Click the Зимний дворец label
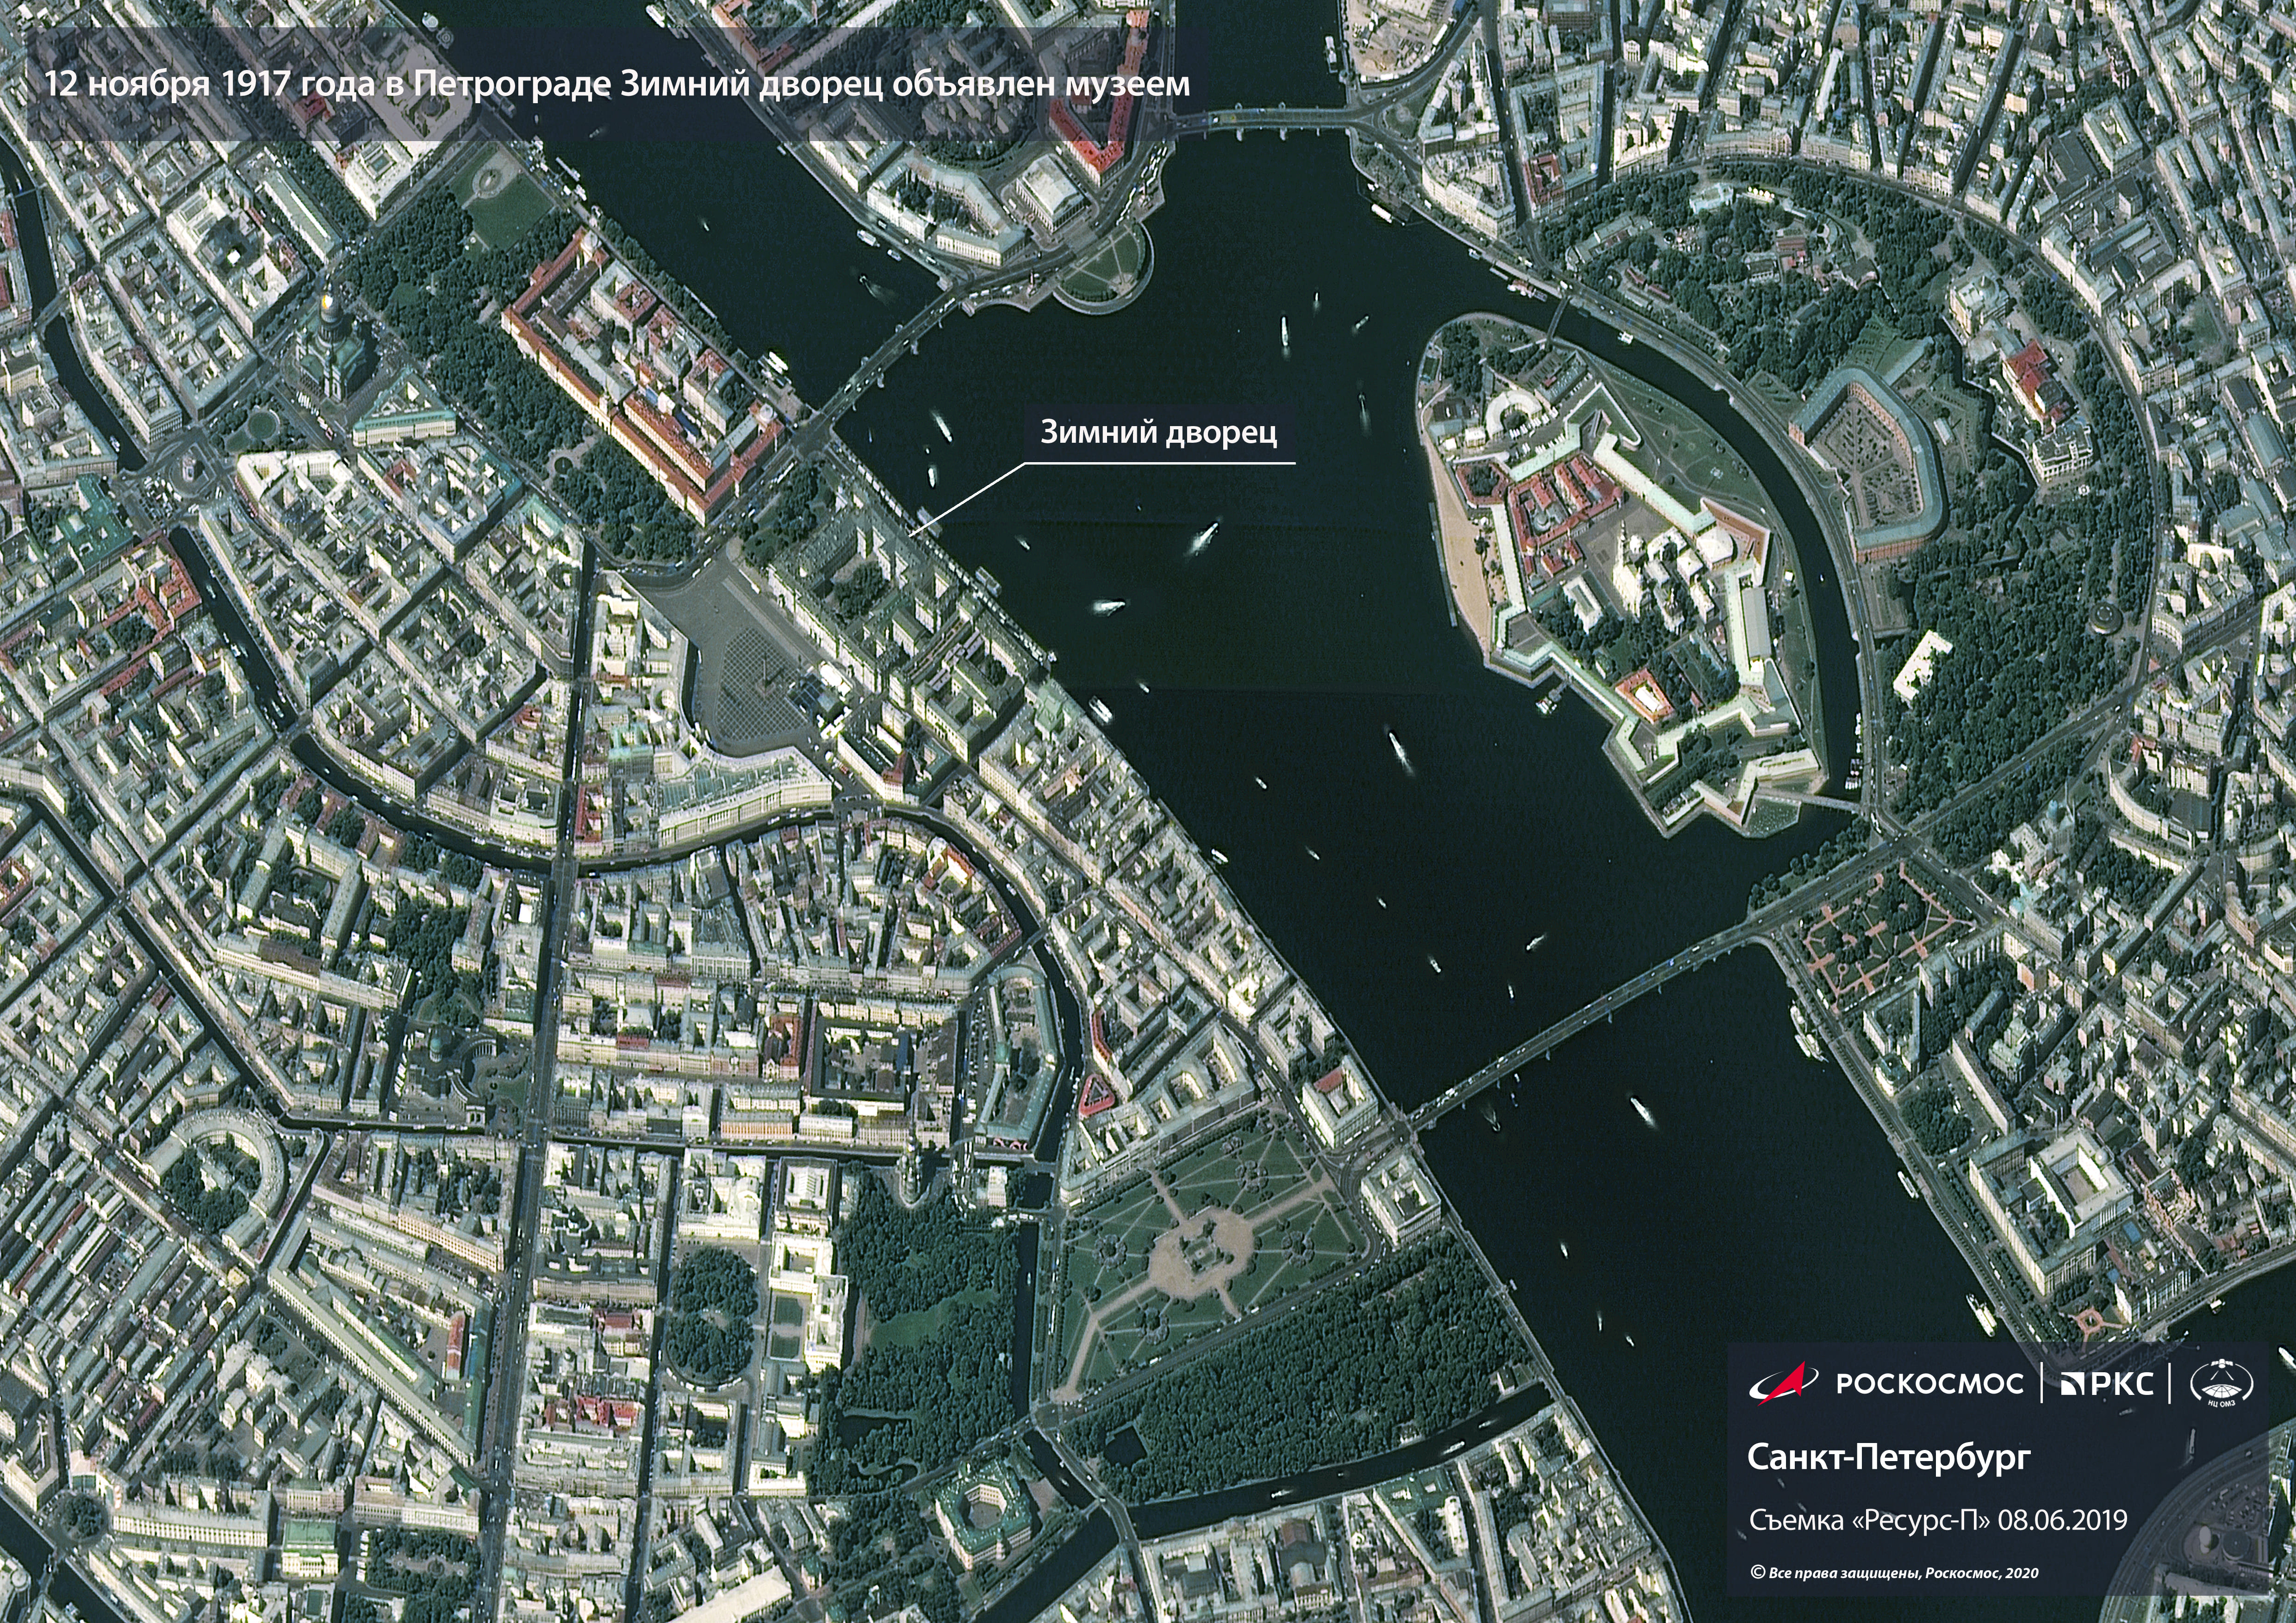Image resolution: width=2296 pixels, height=1623 pixels. tap(1158, 432)
